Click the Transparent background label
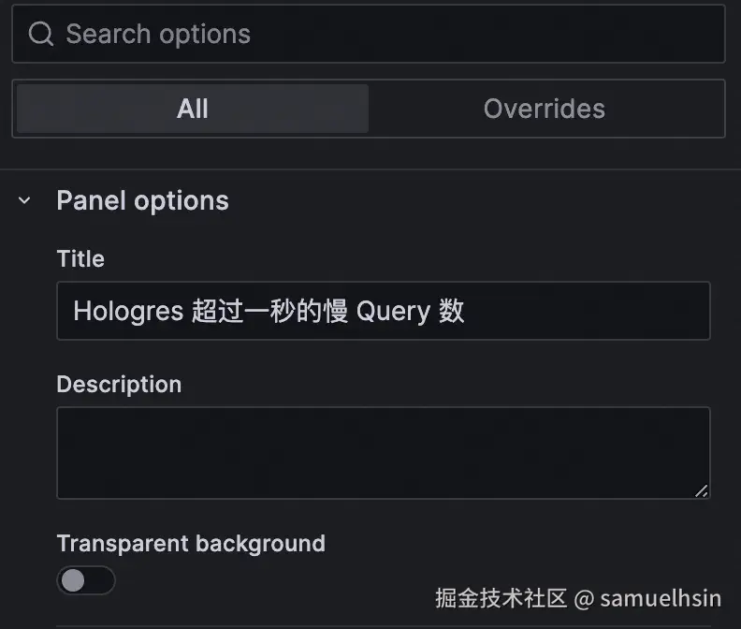The image size is (741, 629). pyautogui.click(x=191, y=544)
